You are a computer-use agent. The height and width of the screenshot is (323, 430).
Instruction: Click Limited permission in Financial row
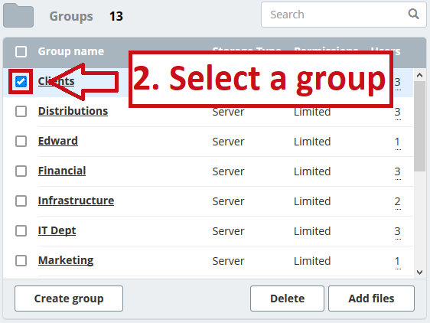312,171
